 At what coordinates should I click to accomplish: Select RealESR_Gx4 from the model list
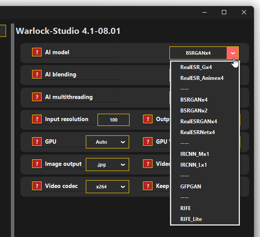tap(196, 67)
